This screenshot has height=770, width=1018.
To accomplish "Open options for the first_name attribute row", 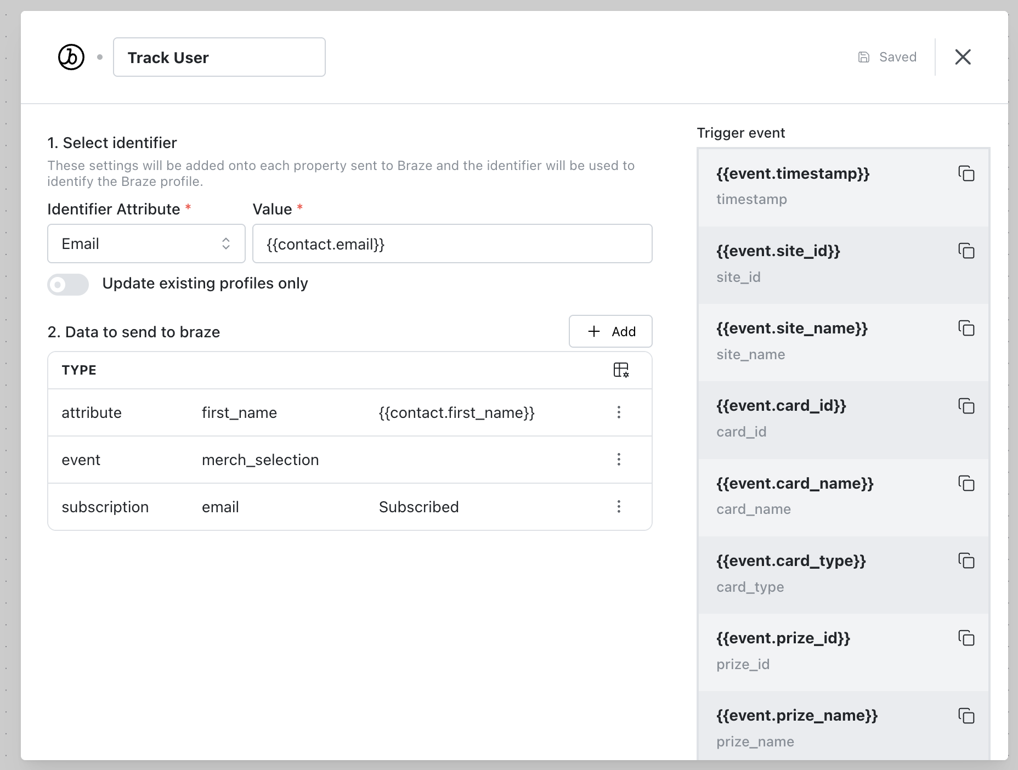I will (619, 412).
